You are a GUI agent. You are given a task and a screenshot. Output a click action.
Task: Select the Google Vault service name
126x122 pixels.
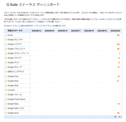(13, 85)
